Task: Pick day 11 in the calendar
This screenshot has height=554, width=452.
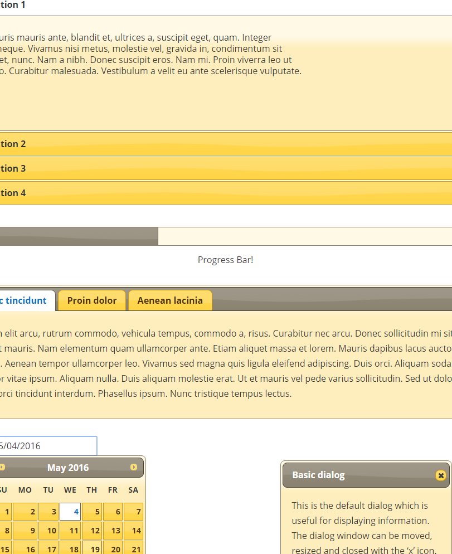Action: [x=70, y=531]
